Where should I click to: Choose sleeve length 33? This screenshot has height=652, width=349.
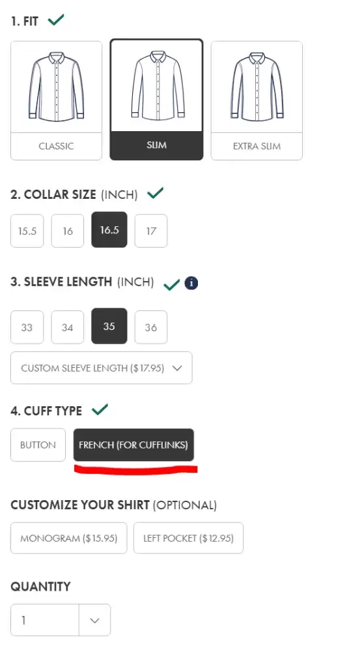pyautogui.click(x=27, y=327)
